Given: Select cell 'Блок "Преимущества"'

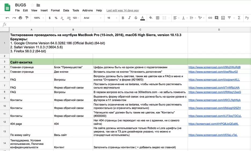Looking at the screenshot, I should [x=73, y=67].
